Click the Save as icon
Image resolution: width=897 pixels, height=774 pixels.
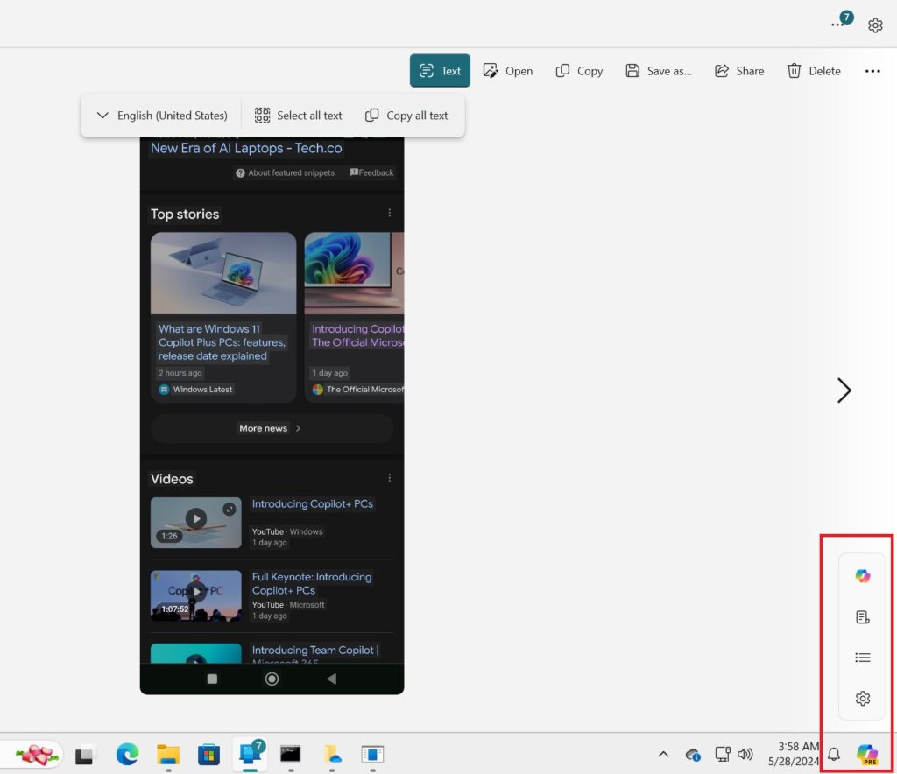(658, 71)
